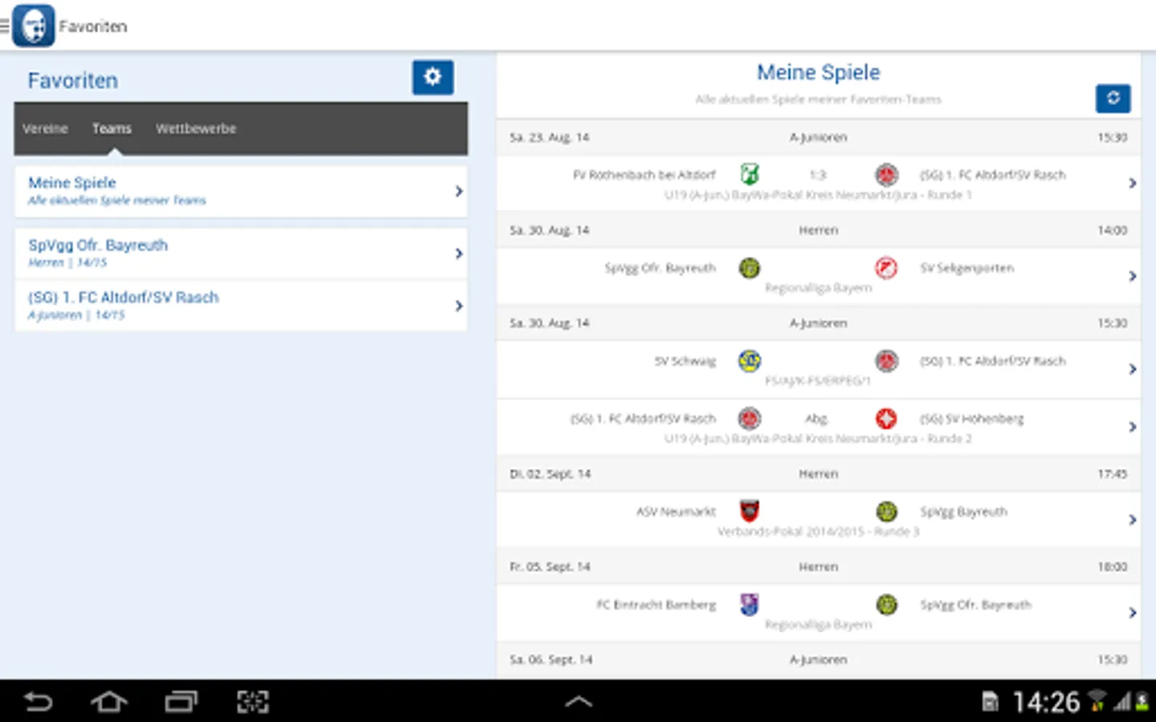Select Meine Spiele panel heading
Image resolution: width=1156 pixels, height=722 pixels.
[818, 72]
